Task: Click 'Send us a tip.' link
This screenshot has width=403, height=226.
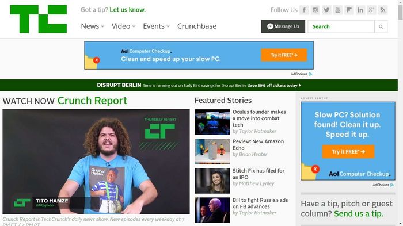Action: pos(359,214)
